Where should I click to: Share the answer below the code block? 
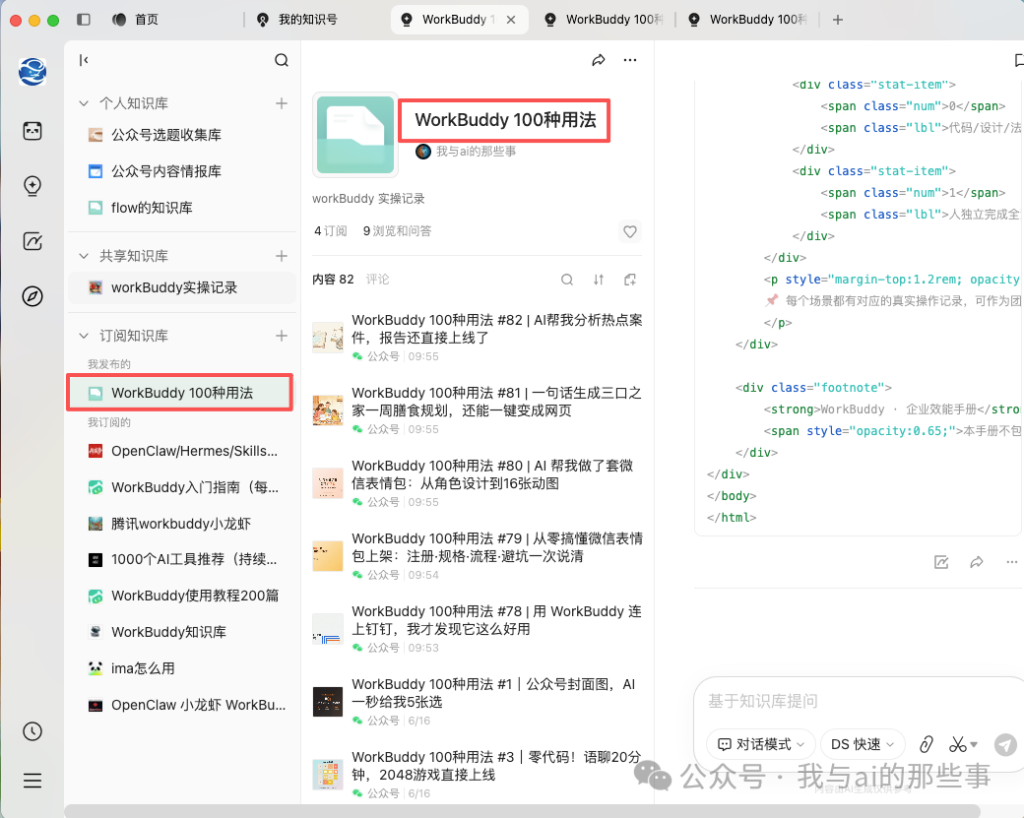click(977, 562)
